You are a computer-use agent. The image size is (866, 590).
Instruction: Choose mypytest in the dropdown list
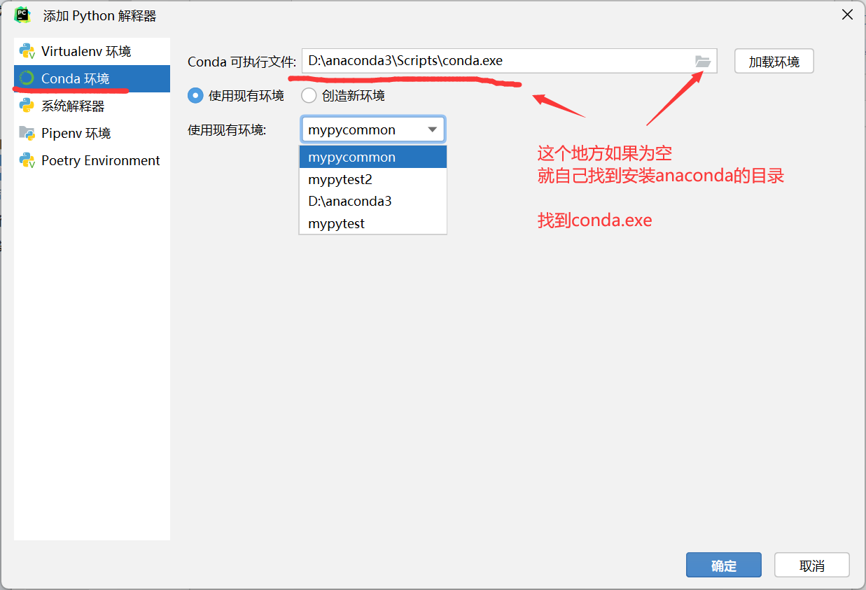(373, 223)
